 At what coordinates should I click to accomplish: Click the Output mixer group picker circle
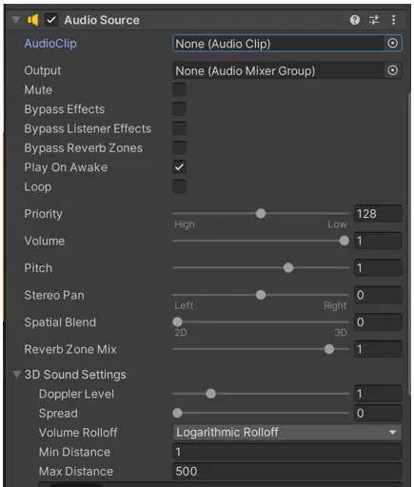[x=393, y=70]
